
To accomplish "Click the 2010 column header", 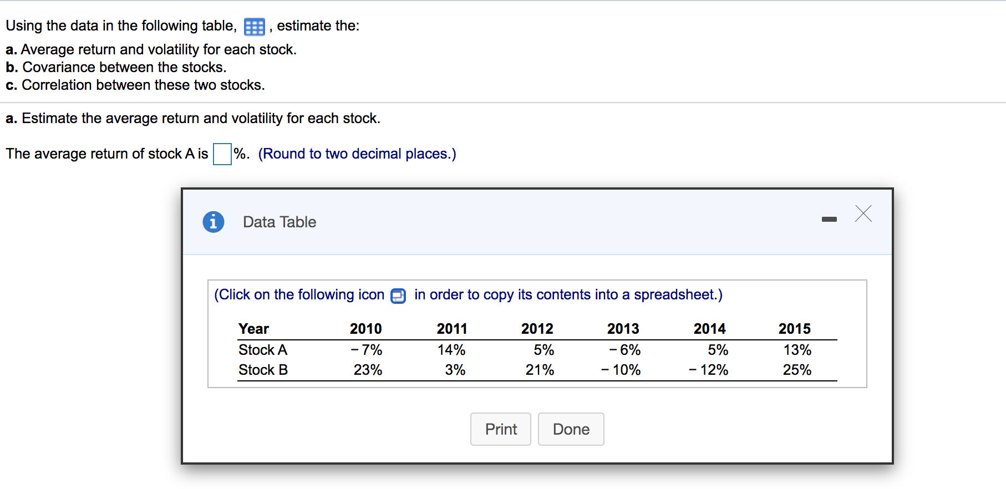I will [365, 328].
